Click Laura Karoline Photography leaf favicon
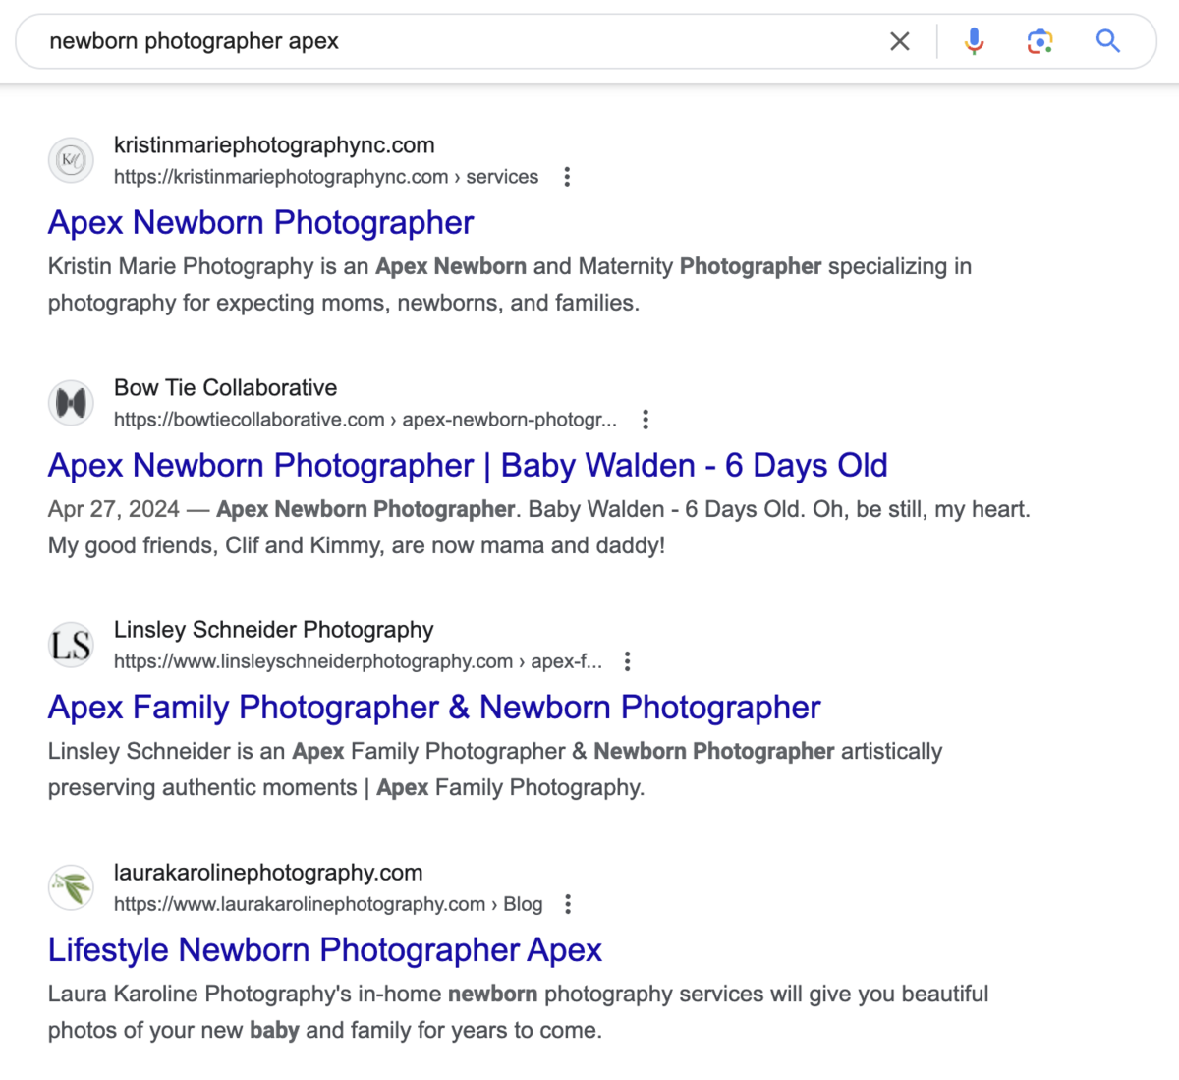The image size is (1179, 1080). pos(71,888)
